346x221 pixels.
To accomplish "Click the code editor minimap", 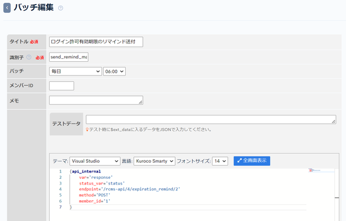I will pos(322,170).
